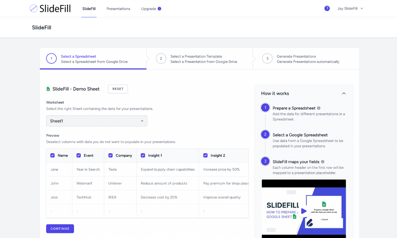Click step 2 circle in How it works

[x=265, y=135]
